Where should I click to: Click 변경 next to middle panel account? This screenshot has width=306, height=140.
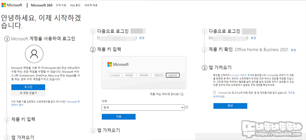pyautogui.click(x=142, y=38)
